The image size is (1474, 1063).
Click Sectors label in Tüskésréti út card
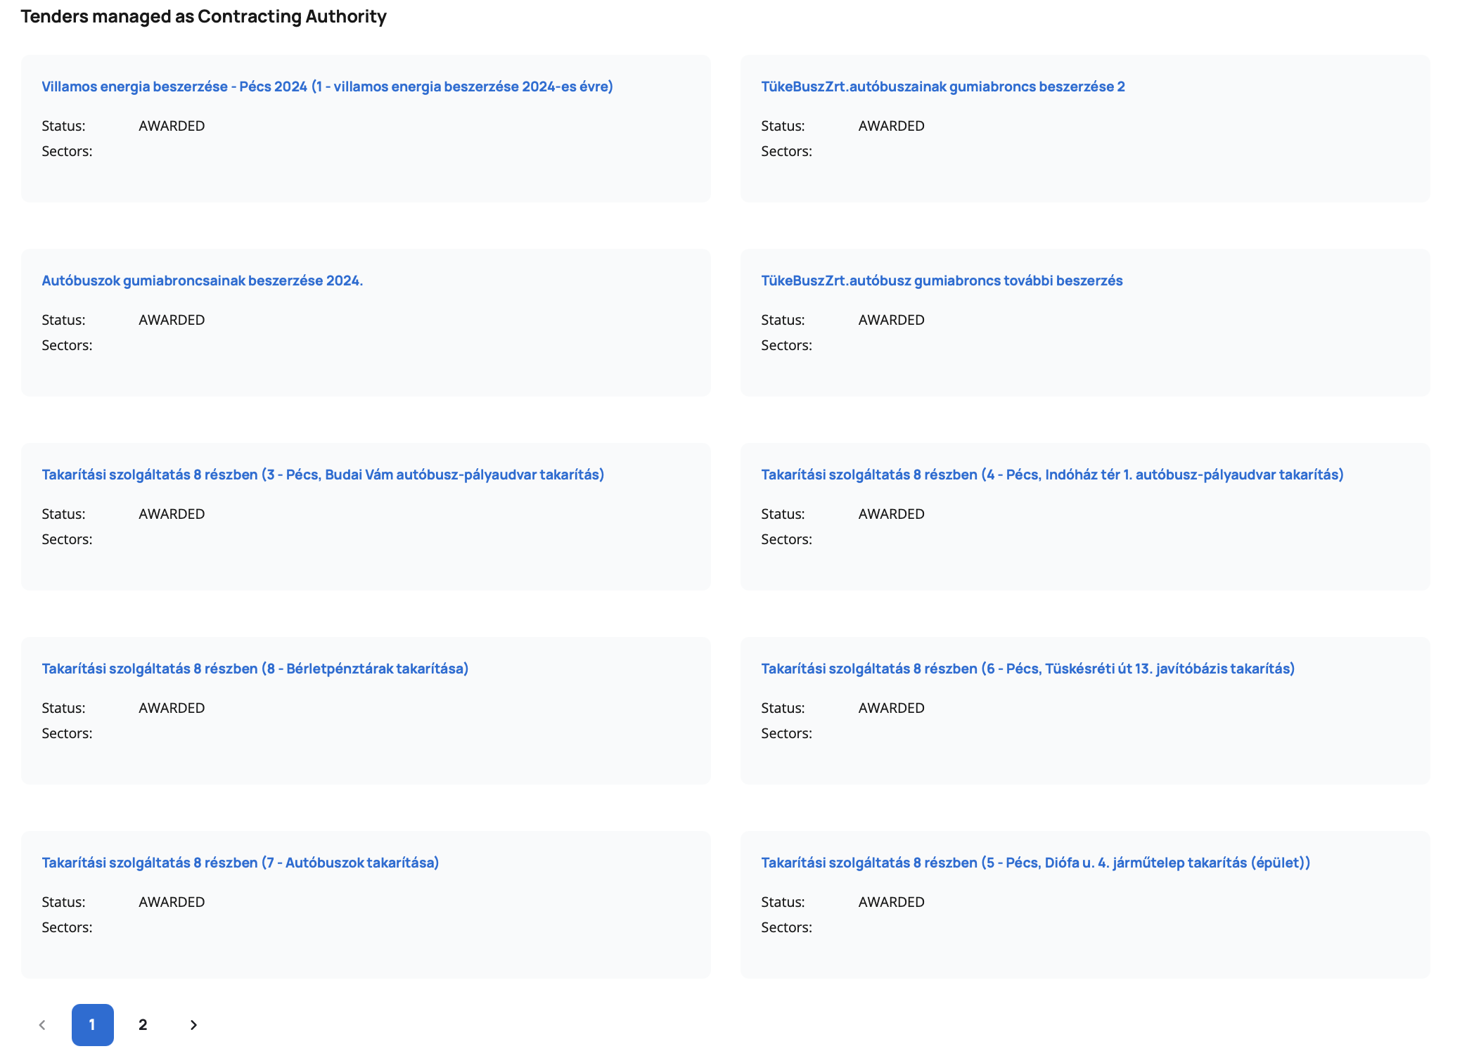(786, 733)
